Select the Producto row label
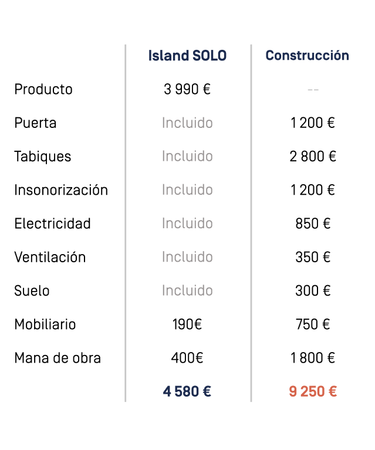The width and height of the screenshot is (375, 450). pyautogui.click(x=43, y=90)
